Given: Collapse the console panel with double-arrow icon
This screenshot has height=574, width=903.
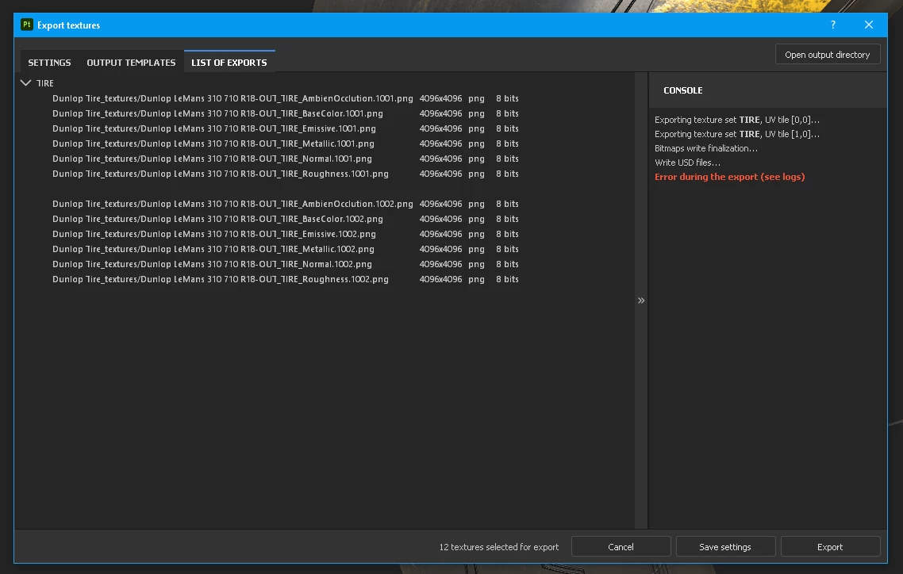Looking at the screenshot, I should pos(641,300).
